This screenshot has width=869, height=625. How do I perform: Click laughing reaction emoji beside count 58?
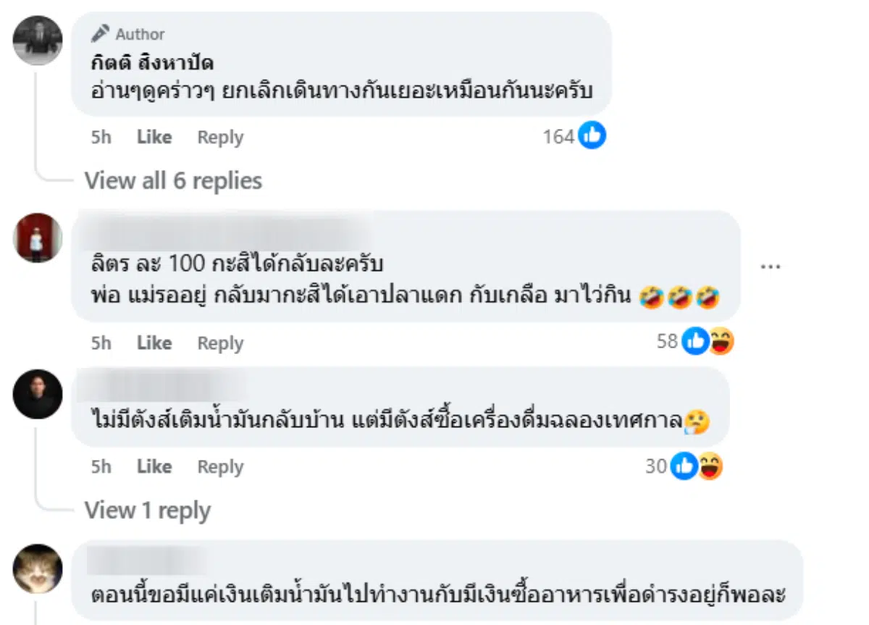[720, 341]
